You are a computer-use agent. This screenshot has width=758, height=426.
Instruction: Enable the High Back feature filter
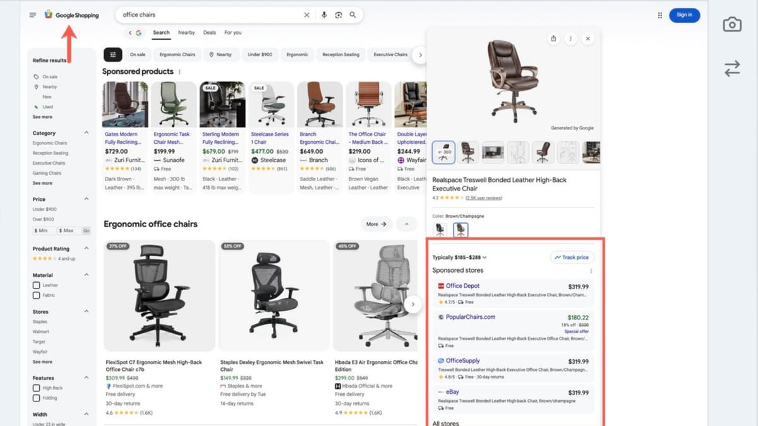pyautogui.click(x=35, y=388)
